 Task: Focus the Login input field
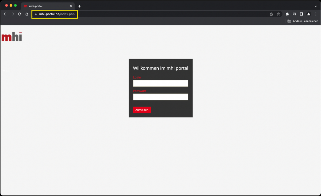point(160,83)
